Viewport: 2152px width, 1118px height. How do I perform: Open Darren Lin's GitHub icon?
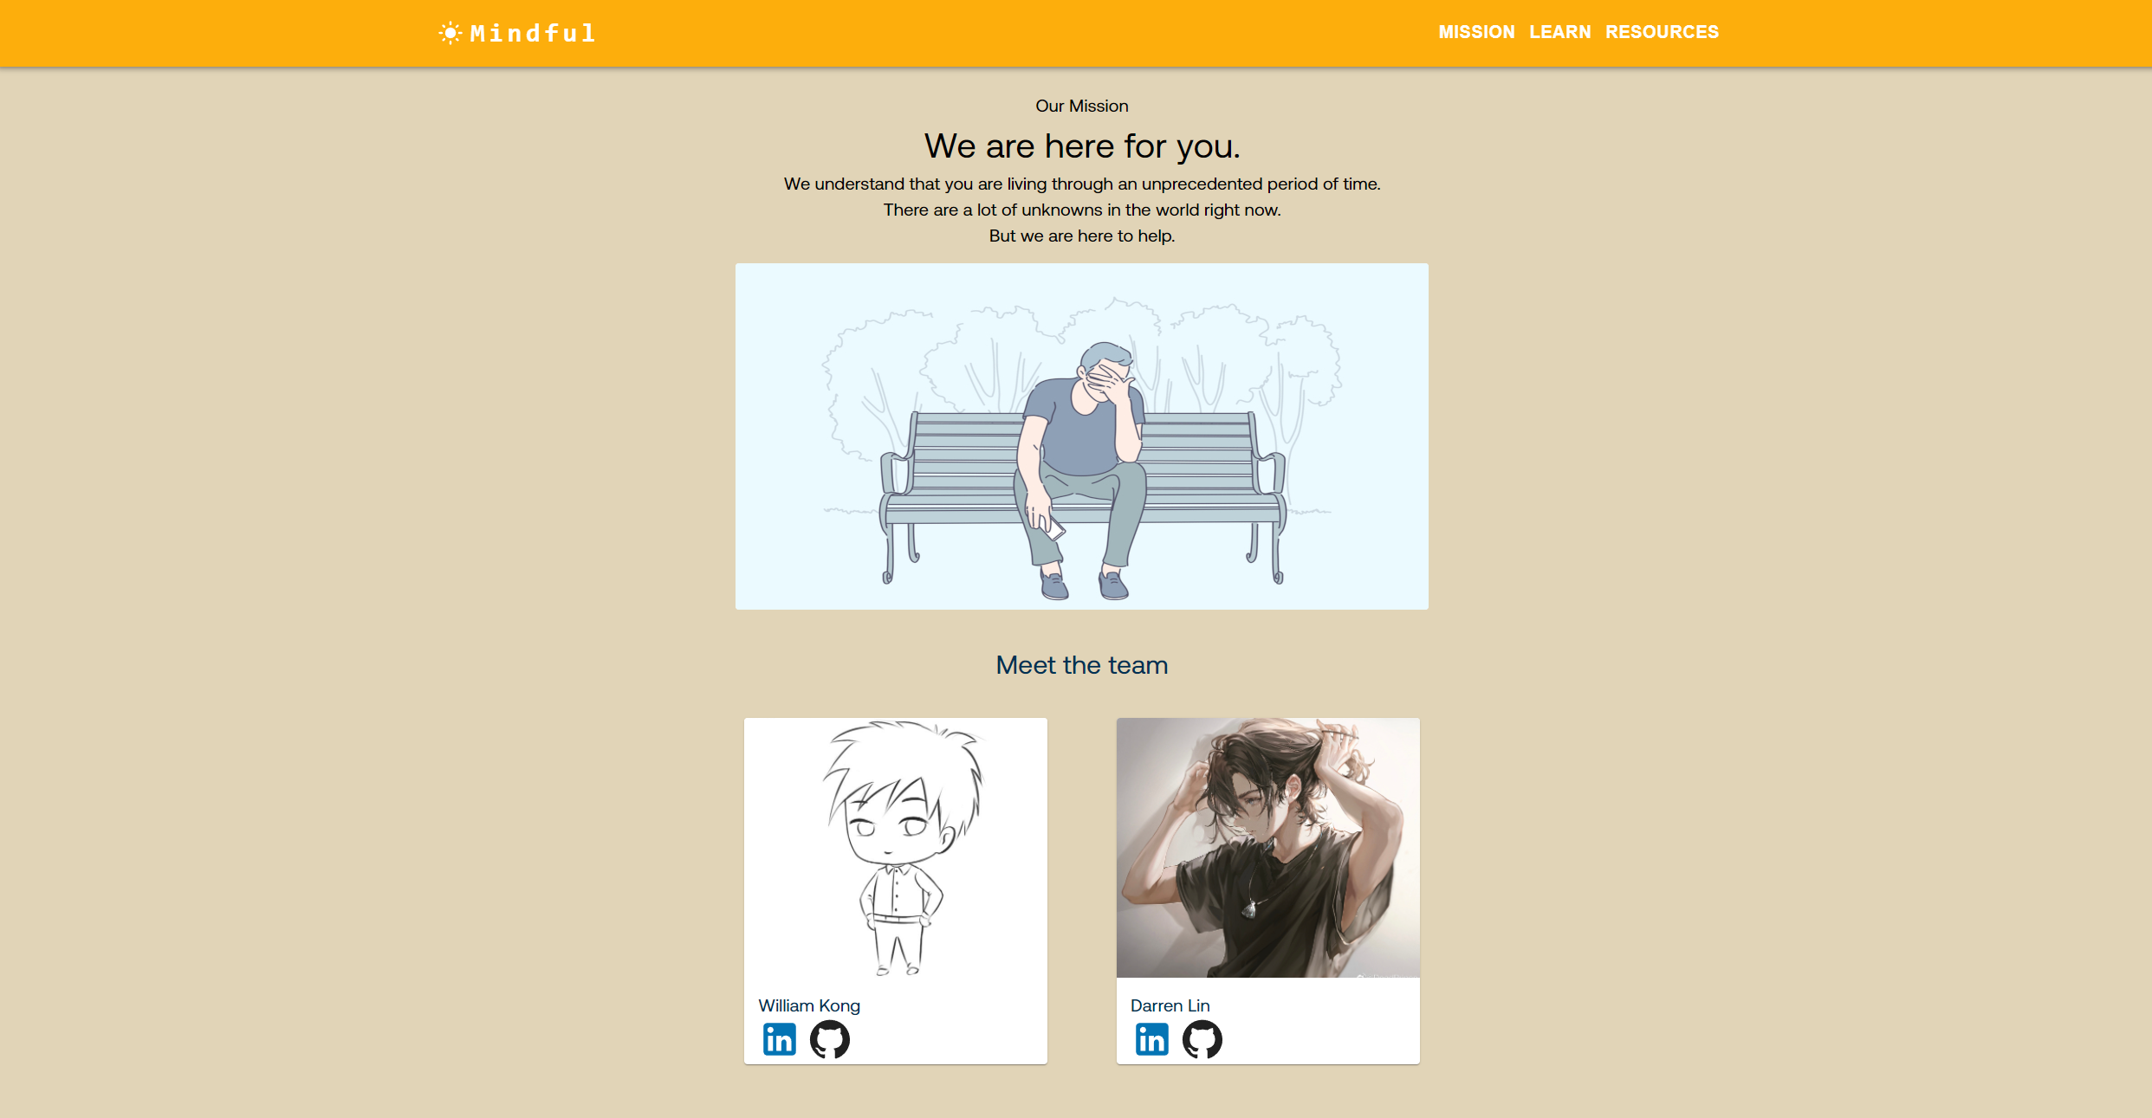click(1202, 1039)
